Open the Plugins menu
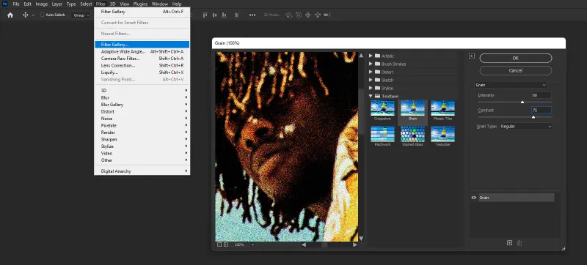This screenshot has height=265, width=587. (141, 4)
